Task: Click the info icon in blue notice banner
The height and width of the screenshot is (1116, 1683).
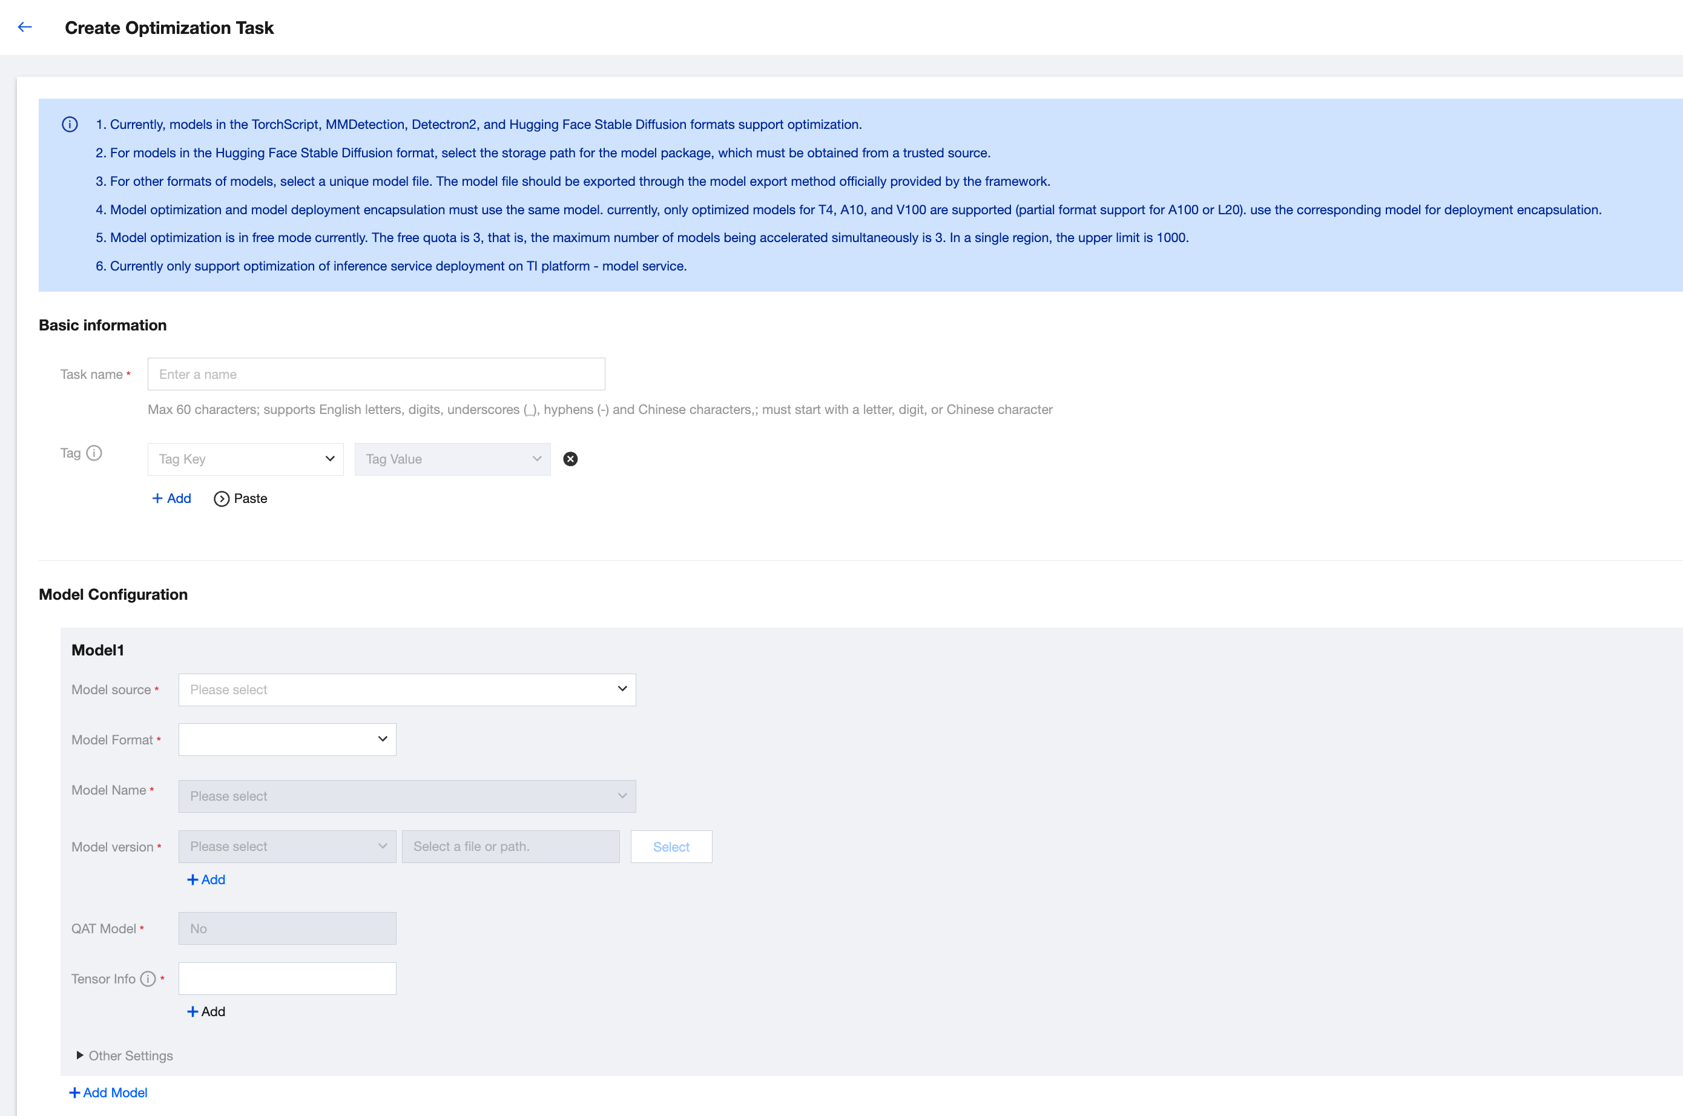Action: pyautogui.click(x=70, y=125)
